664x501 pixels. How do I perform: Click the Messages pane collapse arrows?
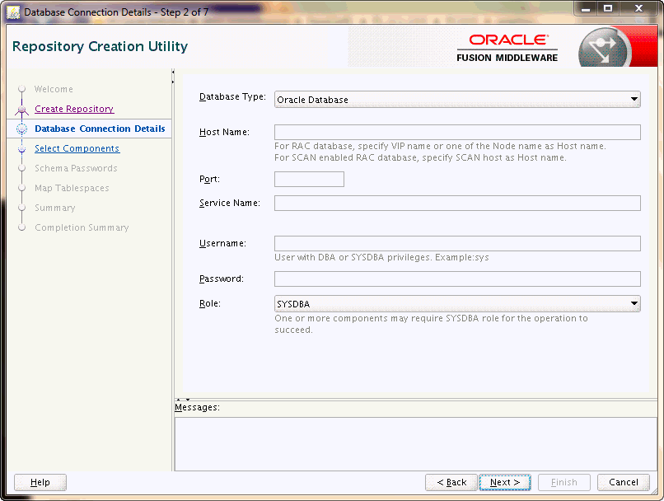coord(183,400)
